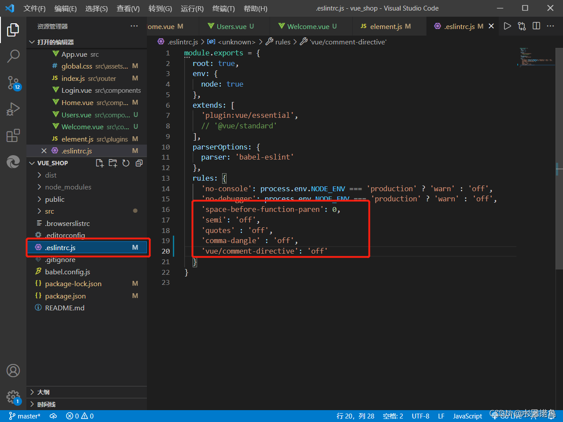Viewport: 563px width, 422px height.
Task: Click the minimap thumbnail in the editor
Action: (x=536, y=56)
